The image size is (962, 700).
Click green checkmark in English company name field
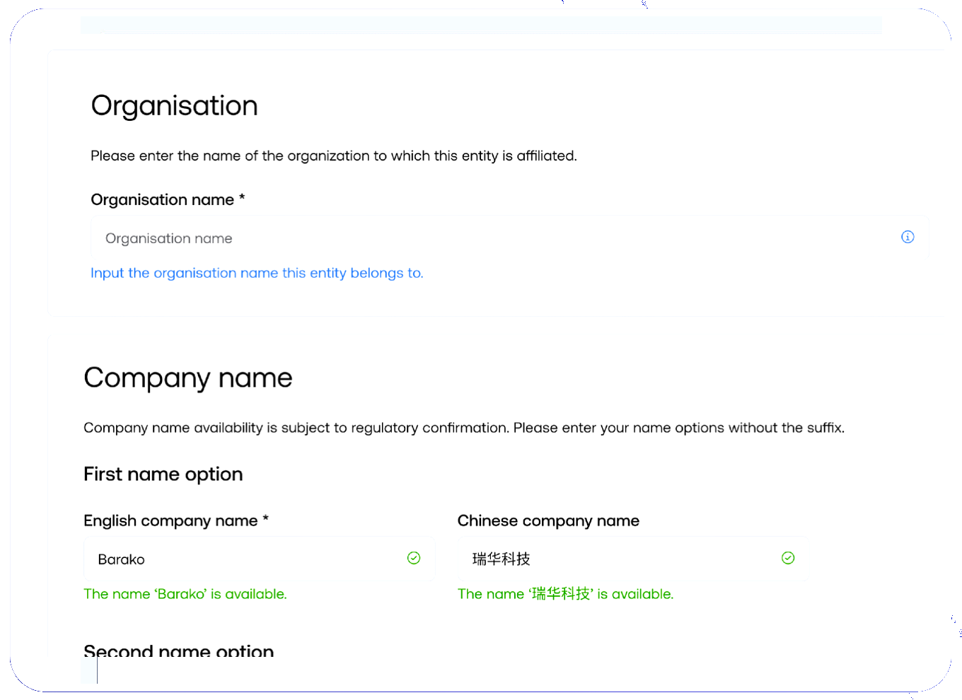click(x=414, y=558)
